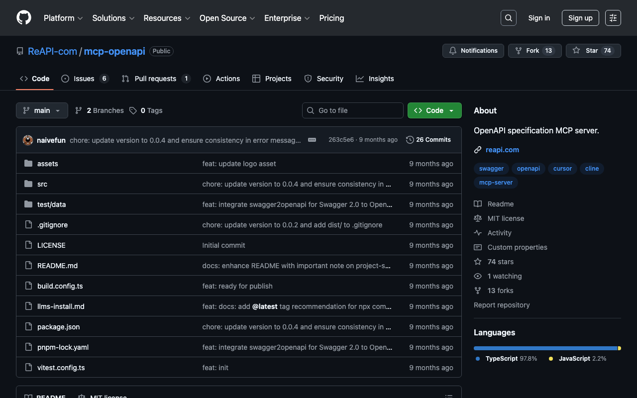Click naivefun's avatar thumbnail

pyautogui.click(x=28, y=140)
